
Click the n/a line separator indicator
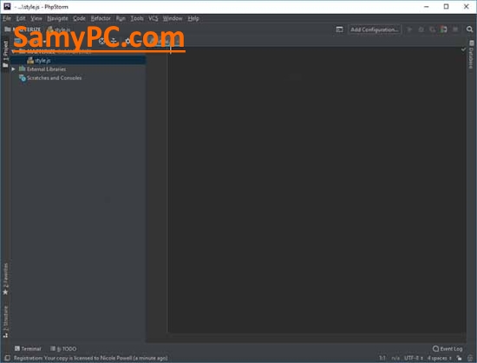[x=395, y=358]
